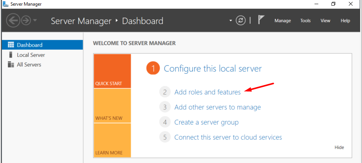Open the Tools menu

click(305, 21)
